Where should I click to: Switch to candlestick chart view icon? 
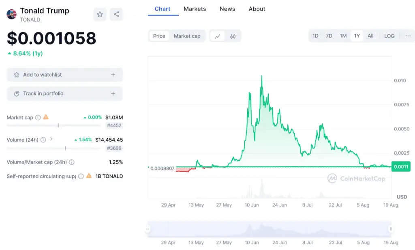(233, 36)
